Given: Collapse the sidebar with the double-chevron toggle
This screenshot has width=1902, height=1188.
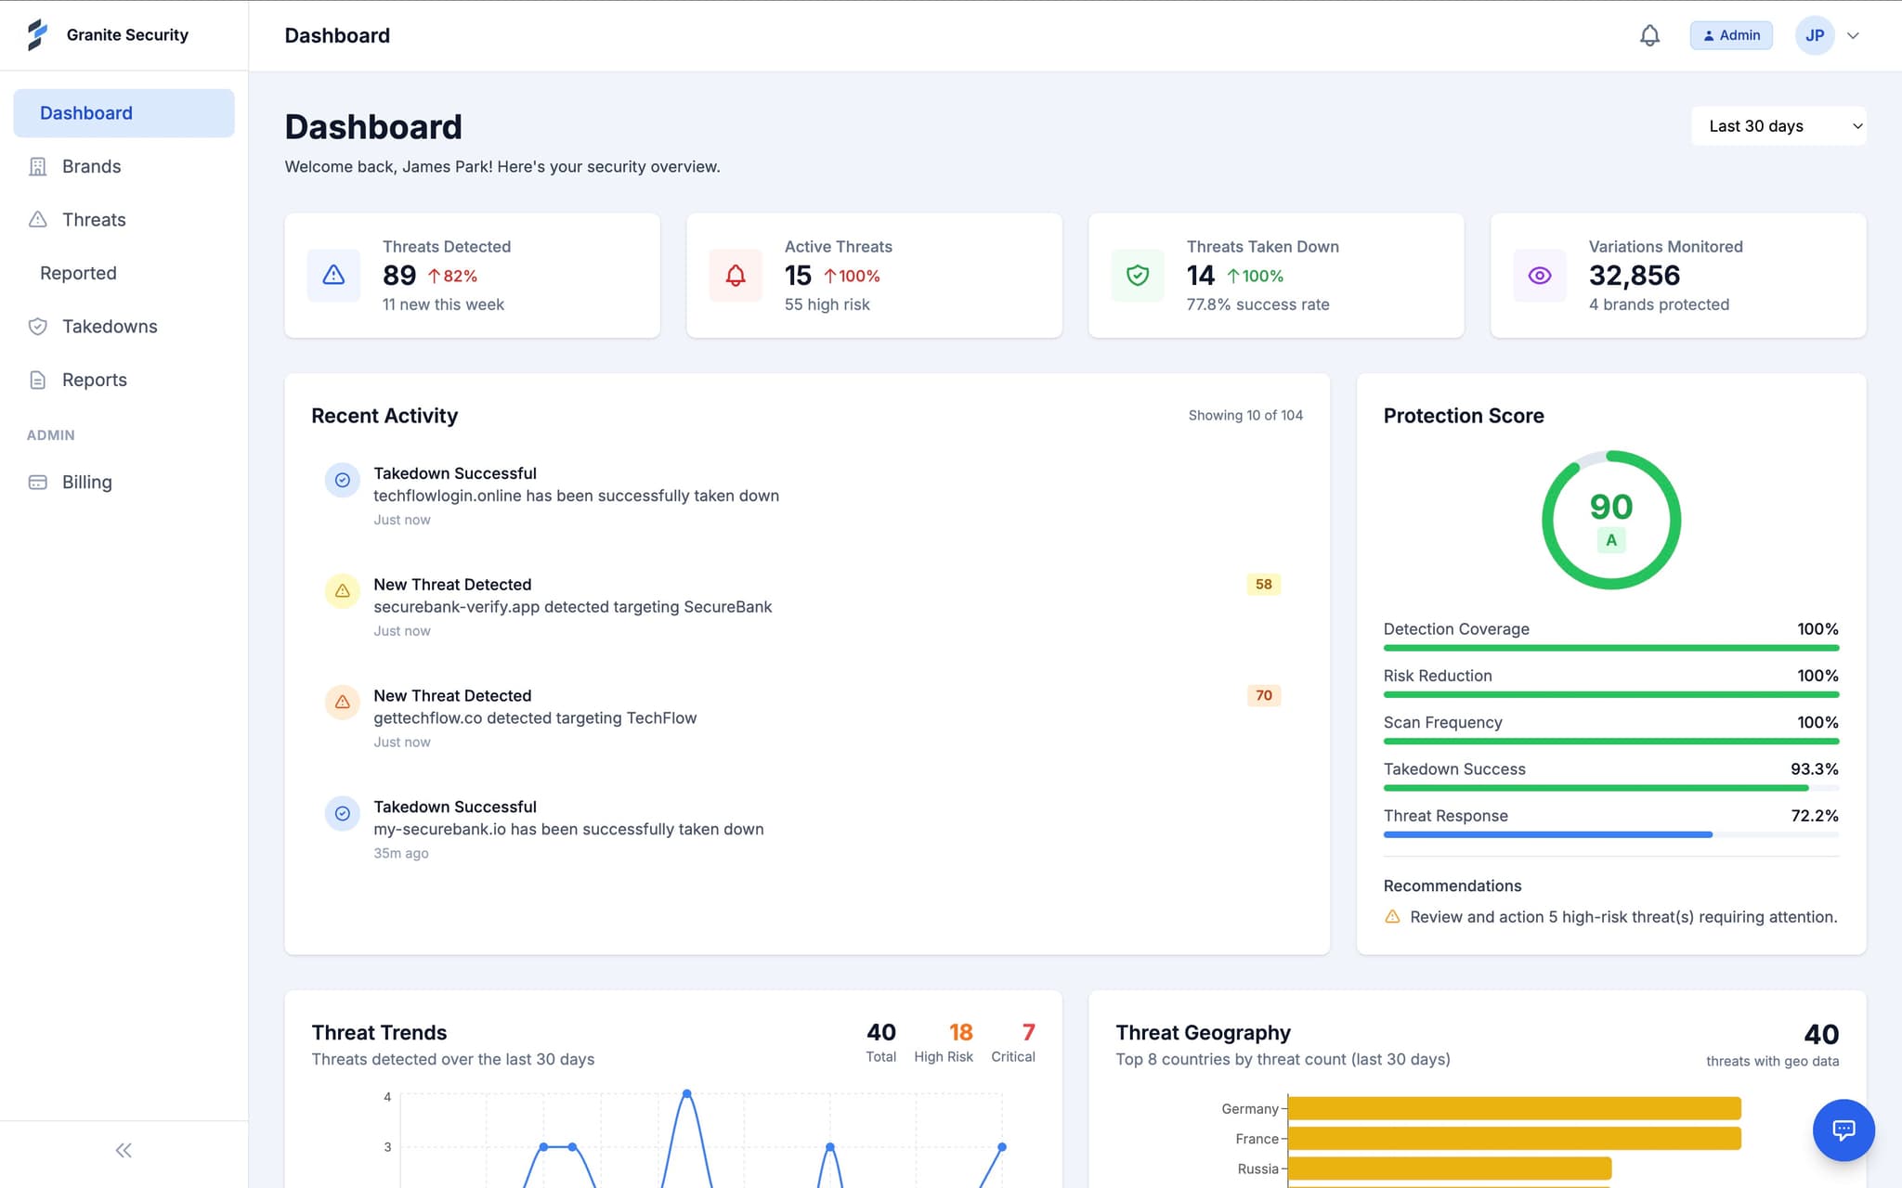Looking at the screenshot, I should point(123,1150).
